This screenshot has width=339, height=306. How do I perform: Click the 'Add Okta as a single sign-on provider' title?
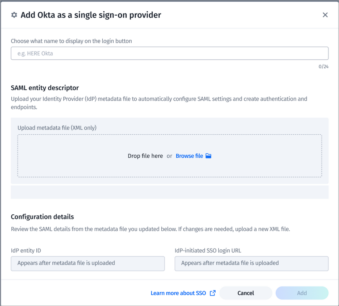(x=91, y=15)
